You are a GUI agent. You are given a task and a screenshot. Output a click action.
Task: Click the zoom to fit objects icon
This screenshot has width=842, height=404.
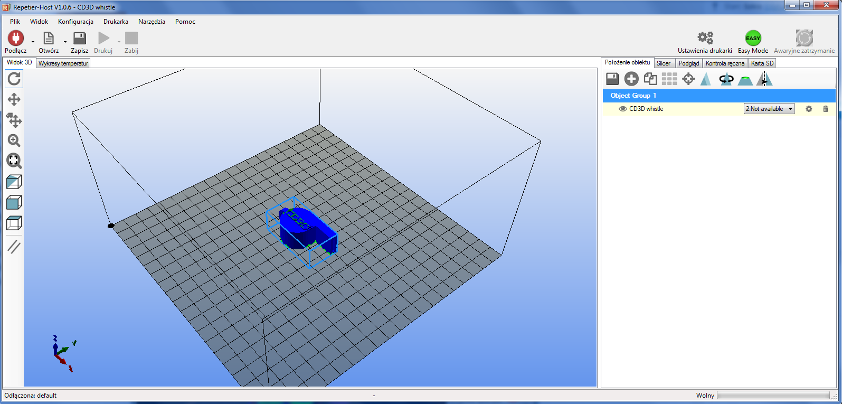tap(14, 161)
